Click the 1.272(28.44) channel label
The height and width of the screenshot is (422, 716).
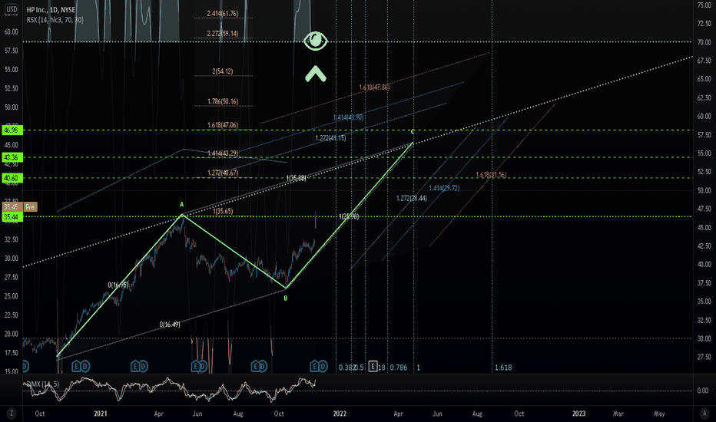tap(412, 198)
